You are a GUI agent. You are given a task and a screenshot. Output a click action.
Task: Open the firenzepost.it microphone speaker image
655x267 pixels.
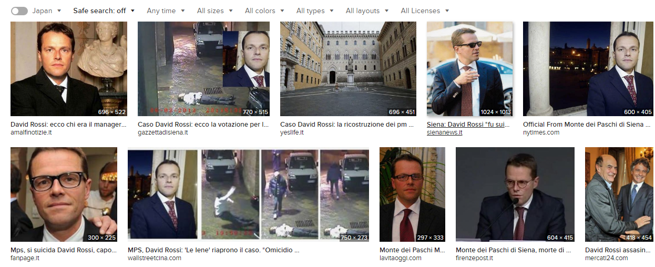[x=515, y=194]
